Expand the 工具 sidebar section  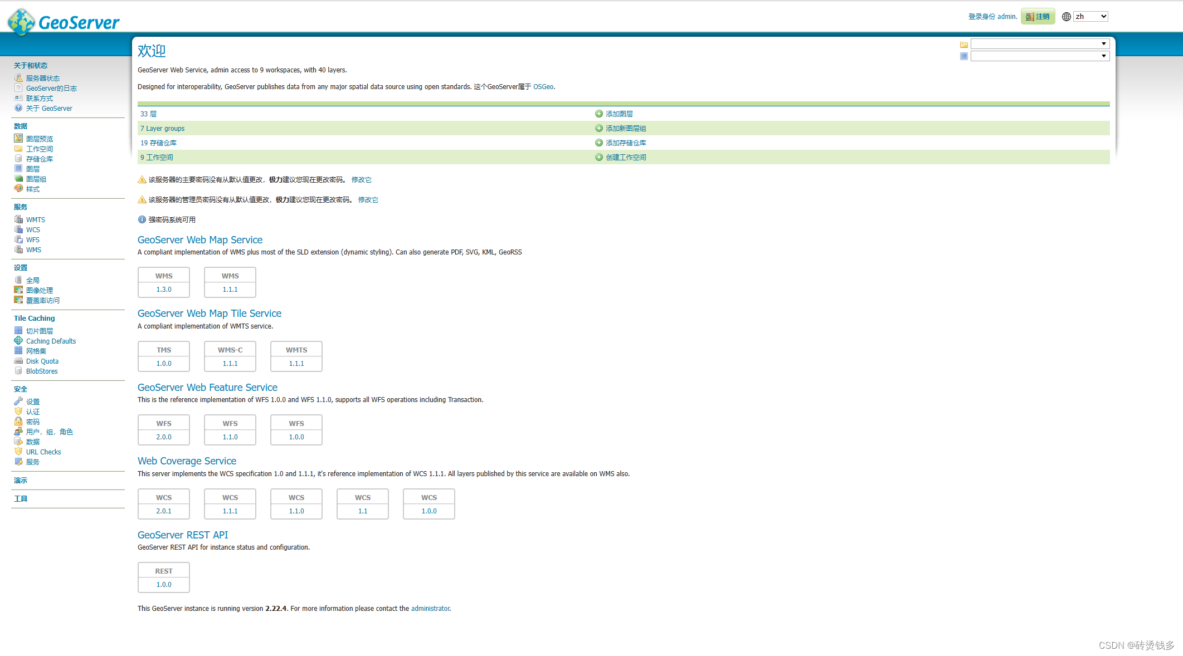21,498
